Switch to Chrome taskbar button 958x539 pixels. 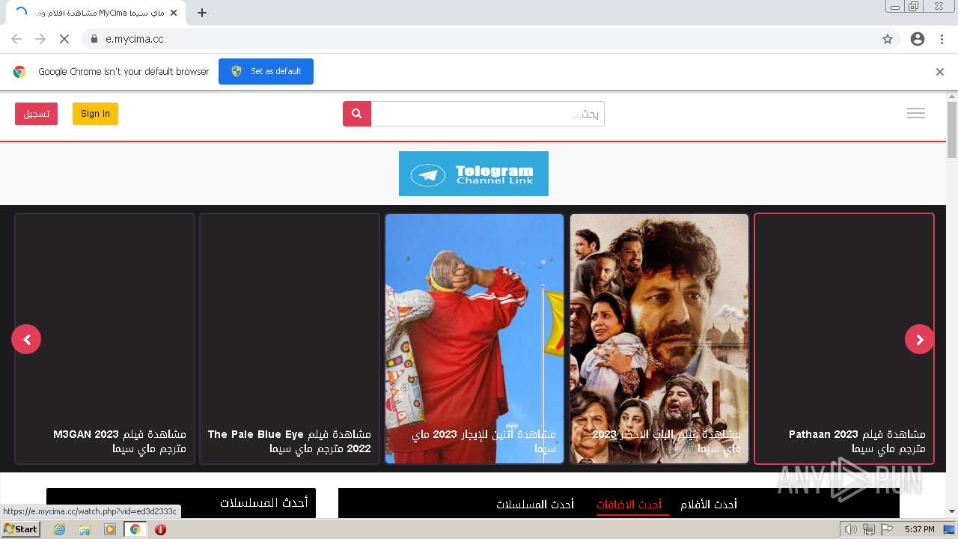135,529
